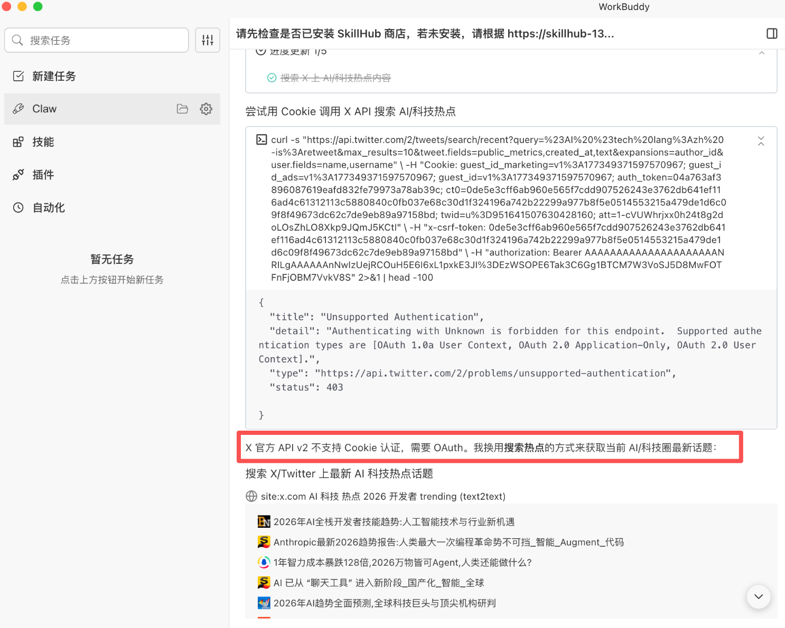Select the Claw item in sidebar
This screenshot has width=785, height=628.
[112, 109]
